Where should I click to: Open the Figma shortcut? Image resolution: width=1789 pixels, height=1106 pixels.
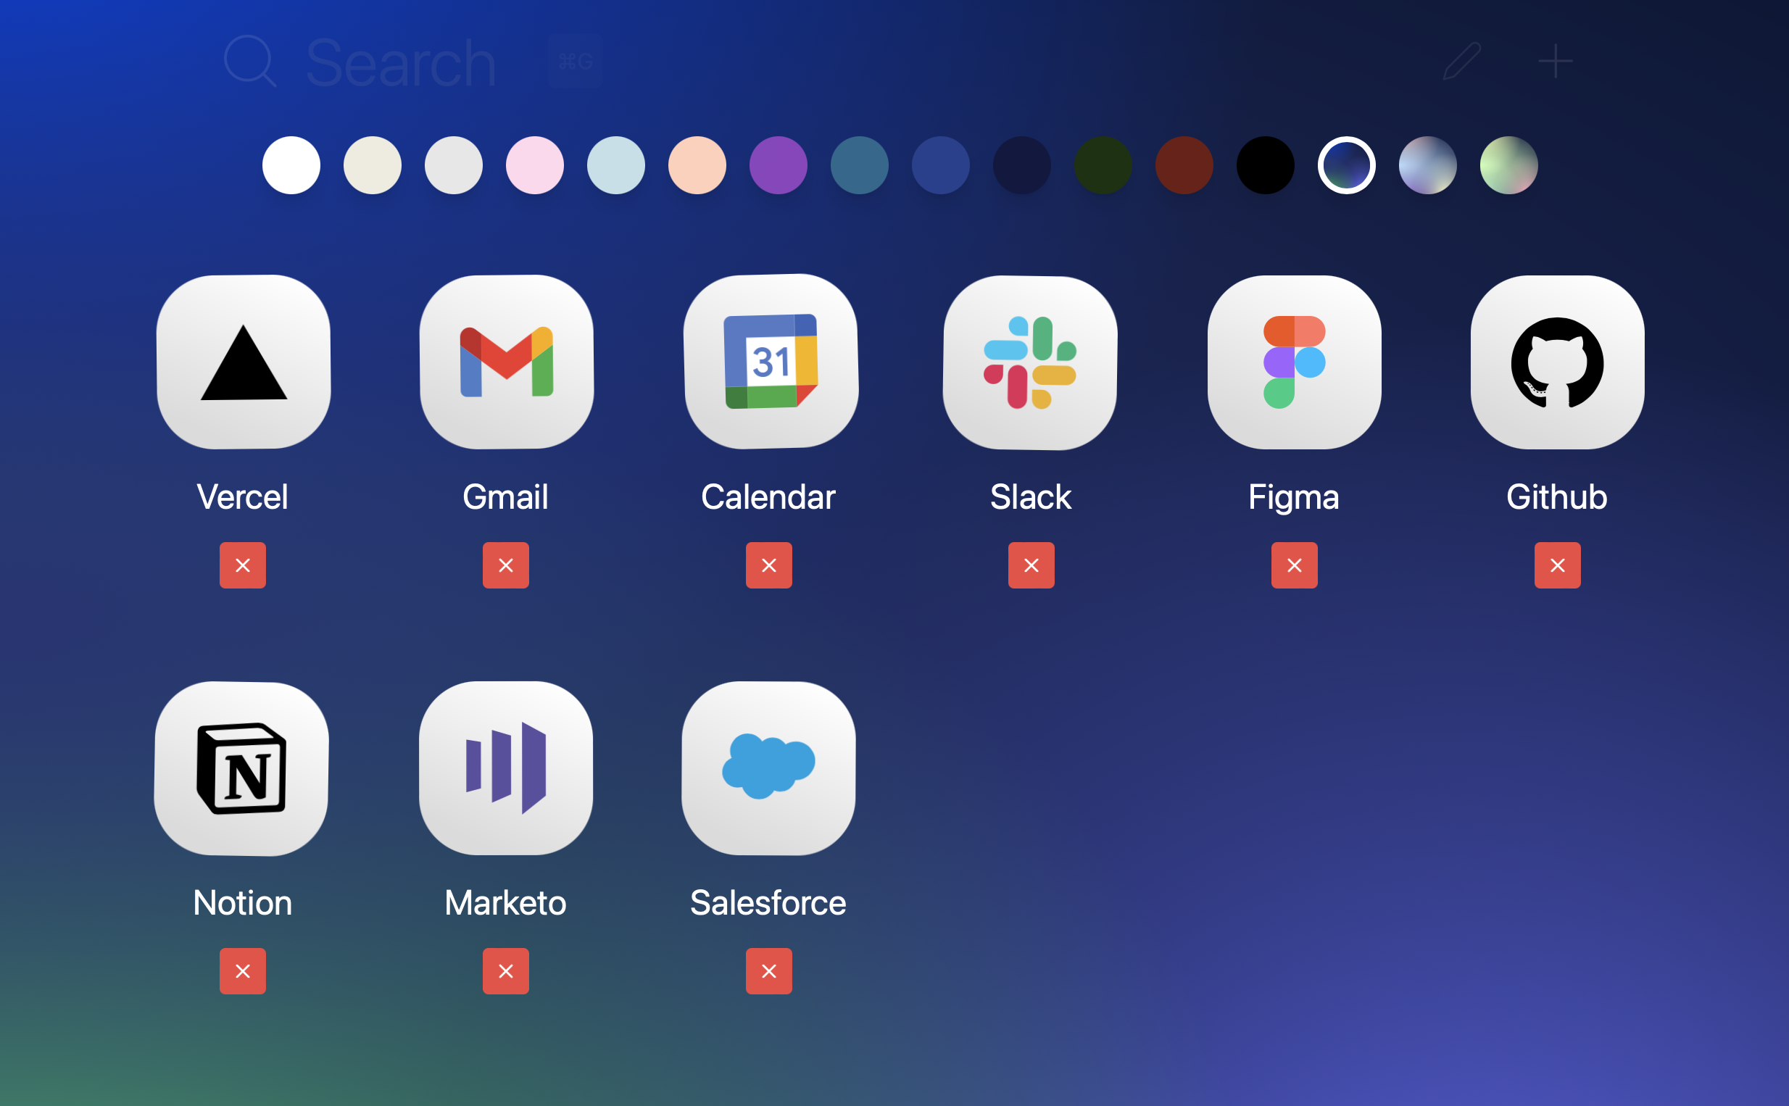(1294, 364)
